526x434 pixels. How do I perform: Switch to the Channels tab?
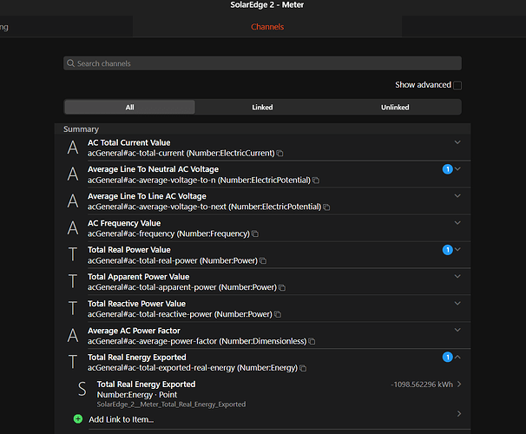click(267, 27)
